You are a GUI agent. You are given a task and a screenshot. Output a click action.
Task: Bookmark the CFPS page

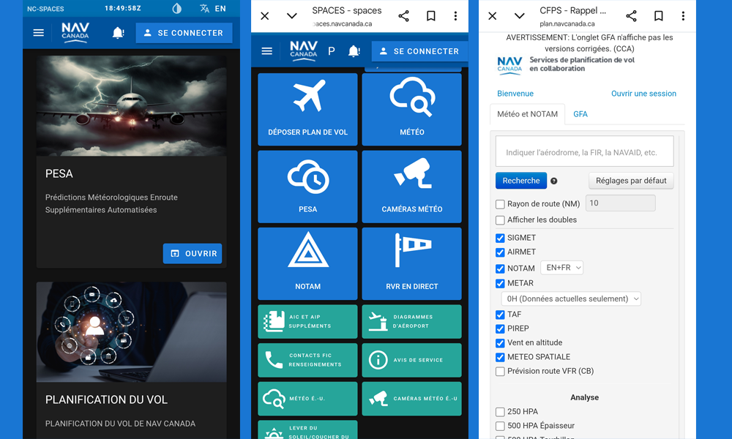pyautogui.click(x=658, y=16)
